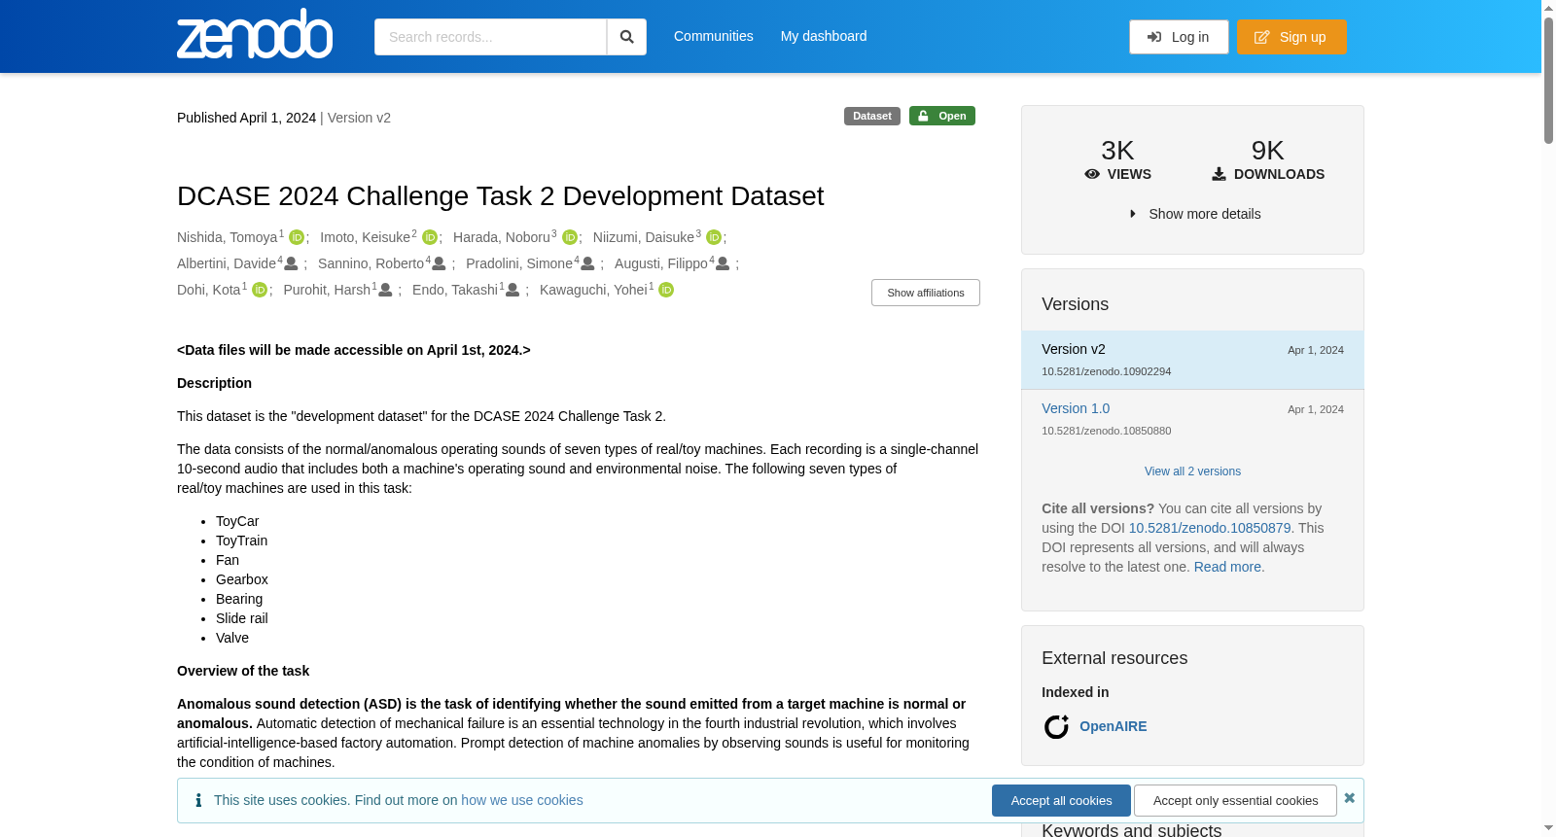Screen dimensions: 1556x837
Task: Open the how we use cookies link
Action: (x=522, y=800)
